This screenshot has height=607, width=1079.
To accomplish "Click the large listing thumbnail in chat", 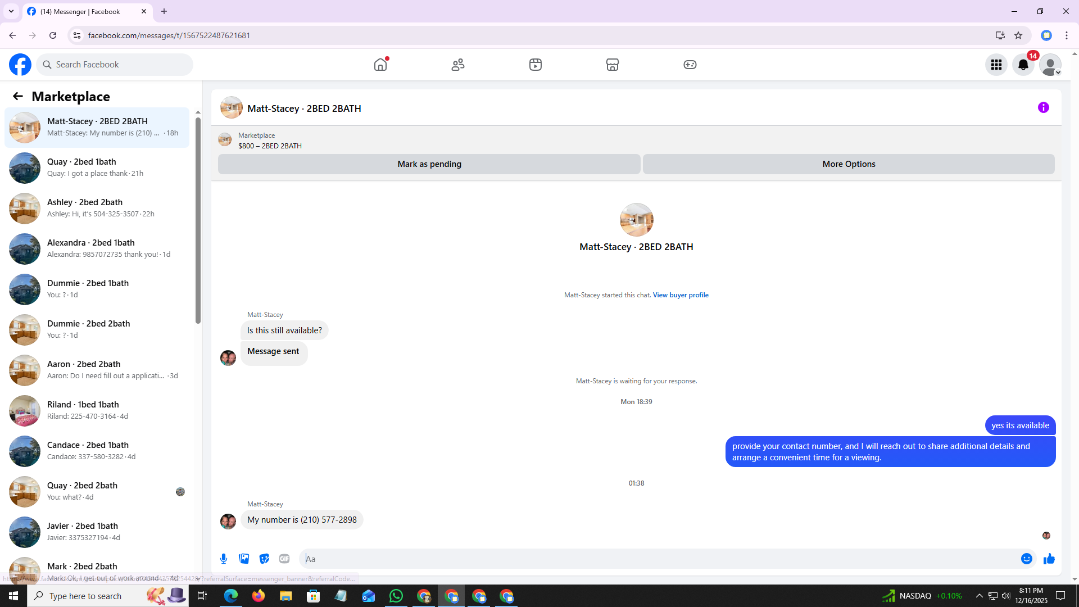I will (636, 220).
